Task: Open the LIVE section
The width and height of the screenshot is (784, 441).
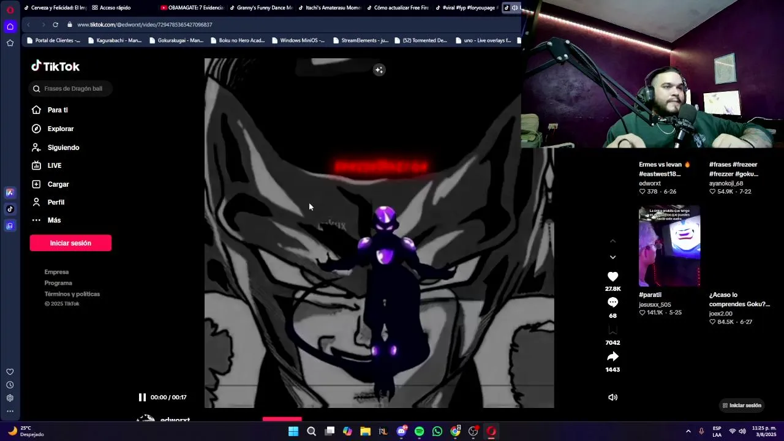Action: [47, 165]
